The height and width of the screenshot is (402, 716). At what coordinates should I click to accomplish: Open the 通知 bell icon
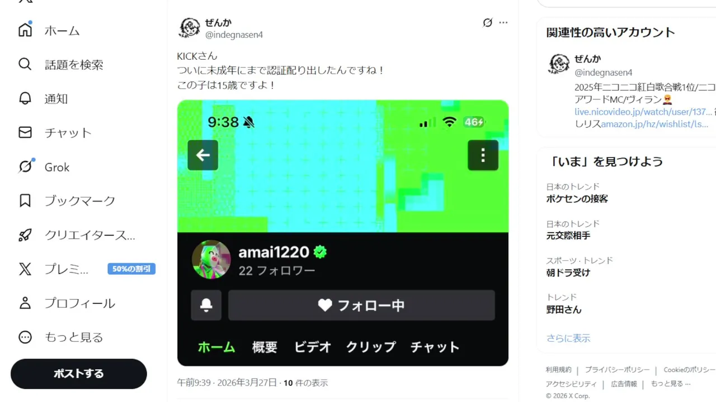point(25,98)
